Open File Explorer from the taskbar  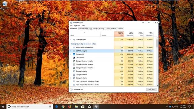(x=76, y=107)
